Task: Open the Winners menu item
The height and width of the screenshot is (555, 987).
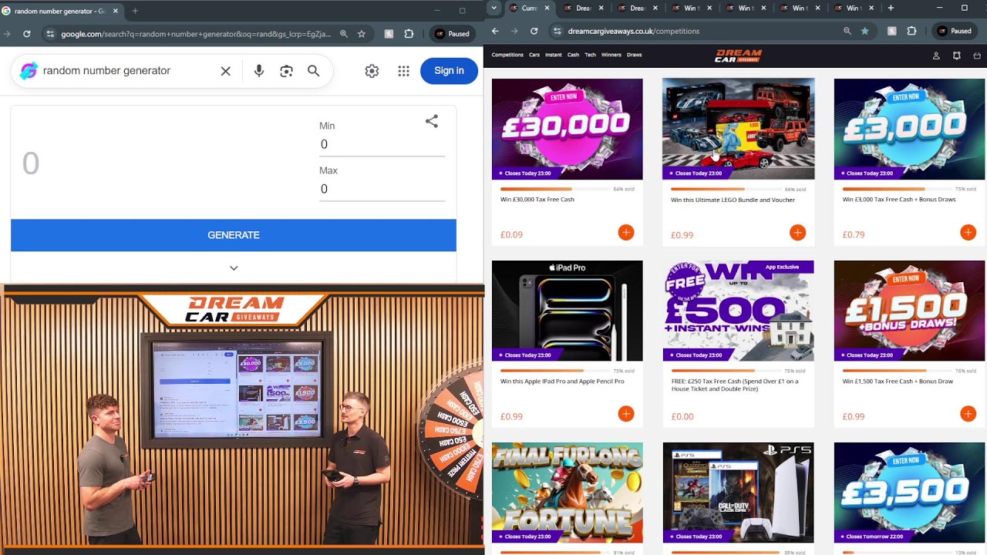Action: pyautogui.click(x=611, y=55)
